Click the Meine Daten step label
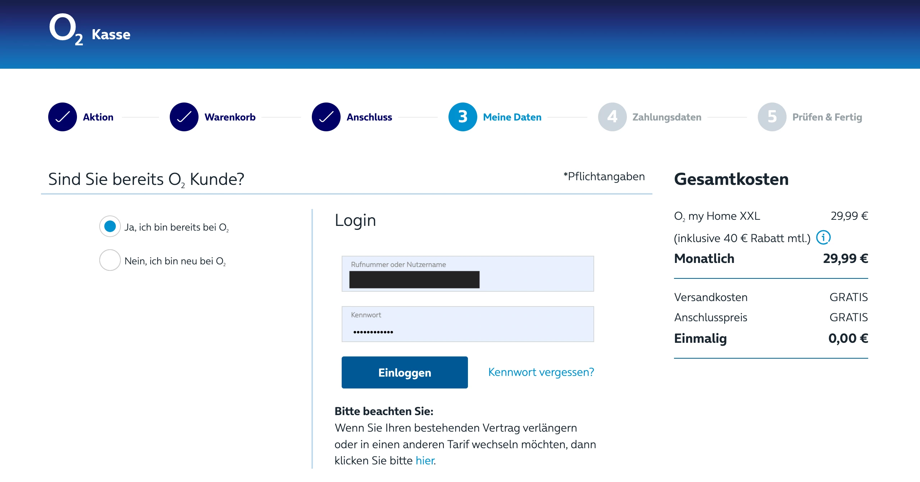 [512, 117]
